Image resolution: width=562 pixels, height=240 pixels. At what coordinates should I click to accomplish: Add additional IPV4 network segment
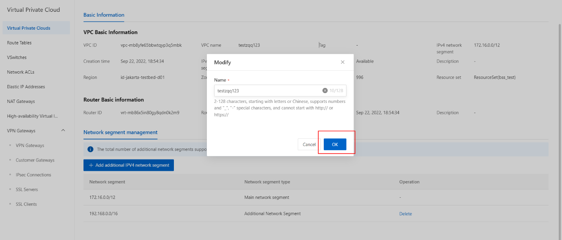tap(129, 165)
